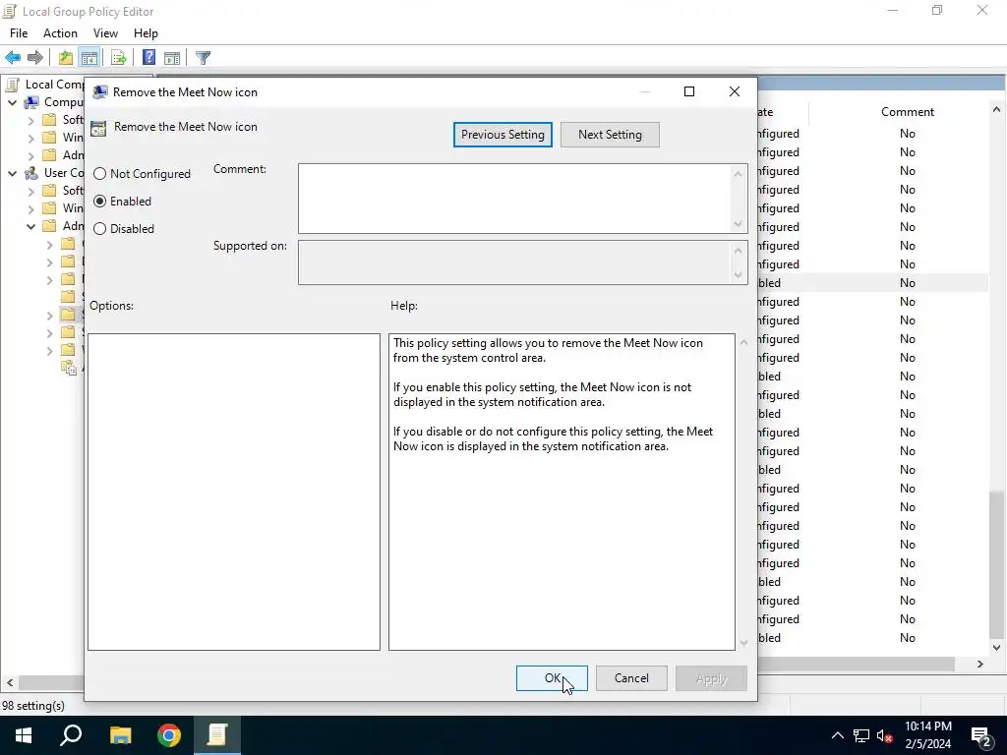Click the Next Setting button

(610, 135)
